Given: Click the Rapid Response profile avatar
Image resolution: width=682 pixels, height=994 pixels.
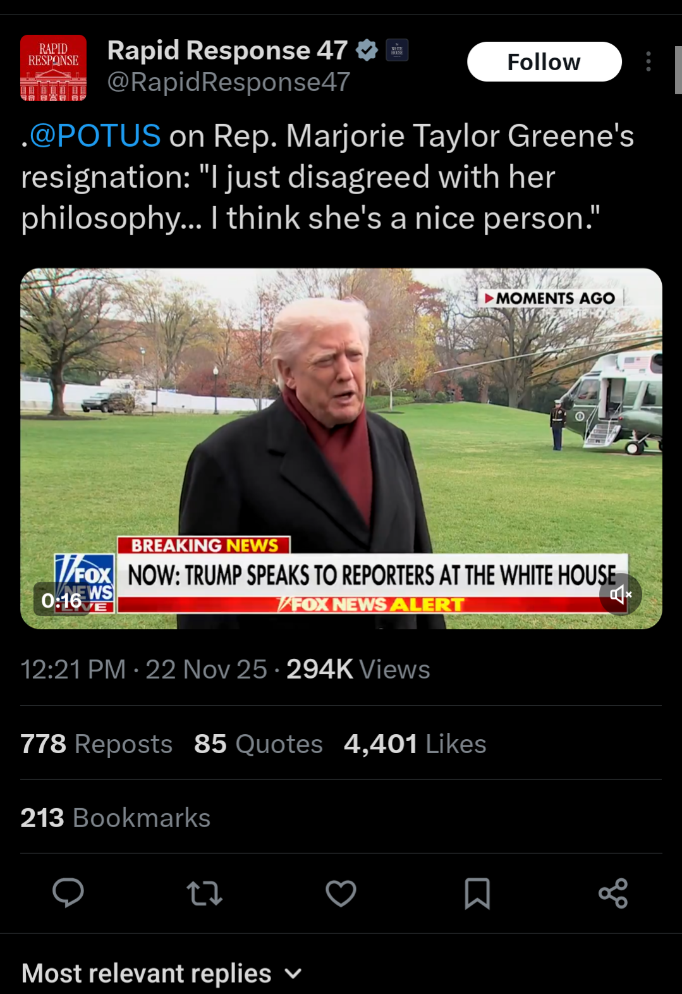Looking at the screenshot, I should coord(53,68).
